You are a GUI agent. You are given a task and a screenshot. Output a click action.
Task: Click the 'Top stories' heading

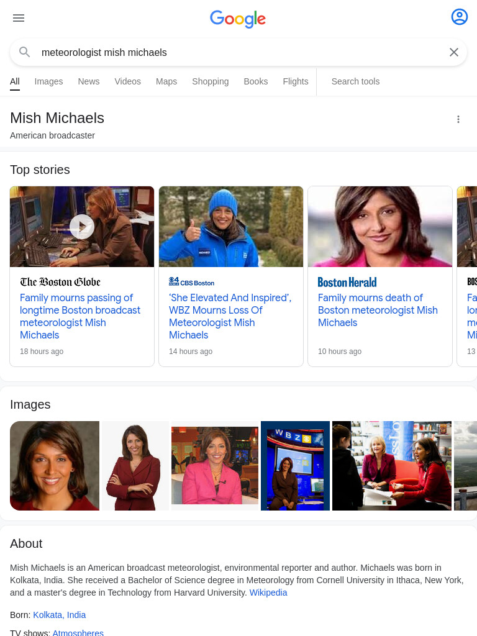pos(40,170)
